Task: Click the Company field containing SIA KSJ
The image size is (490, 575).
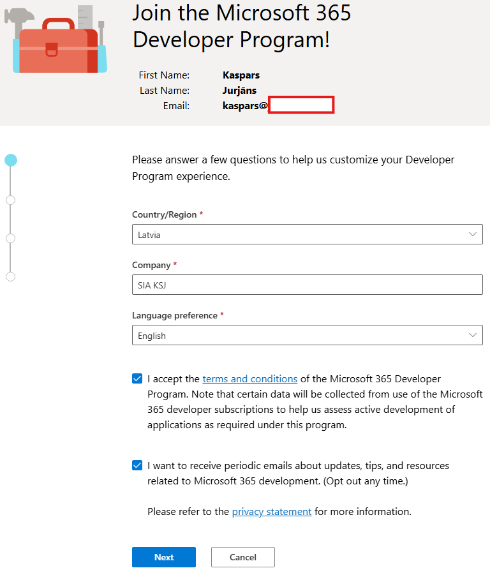Action: 308,285
